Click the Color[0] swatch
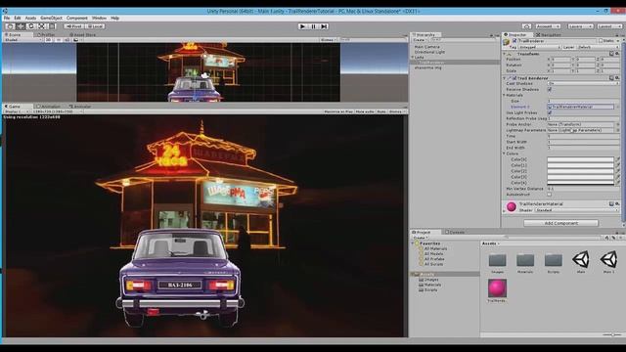This screenshot has height=352, width=626. [580, 159]
